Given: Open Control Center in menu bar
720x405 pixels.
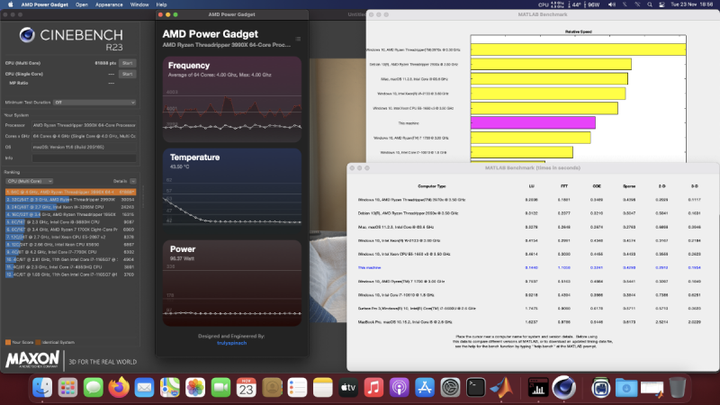Looking at the screenshot, I should tap(661, 4).
